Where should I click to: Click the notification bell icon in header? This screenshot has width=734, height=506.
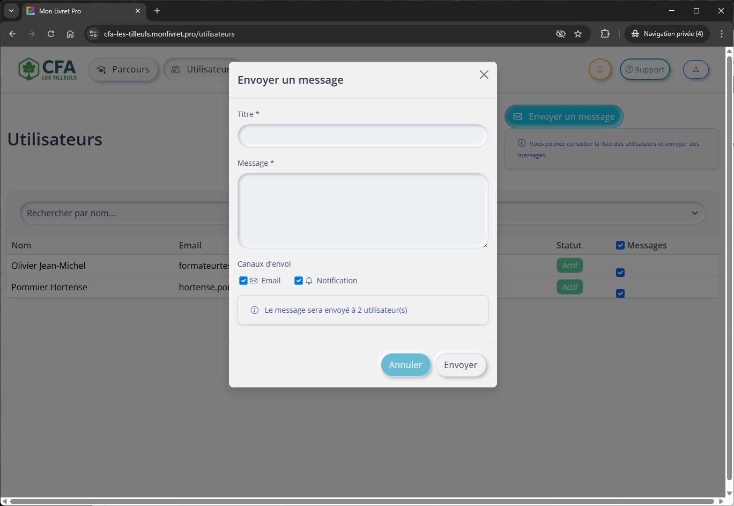599,70
